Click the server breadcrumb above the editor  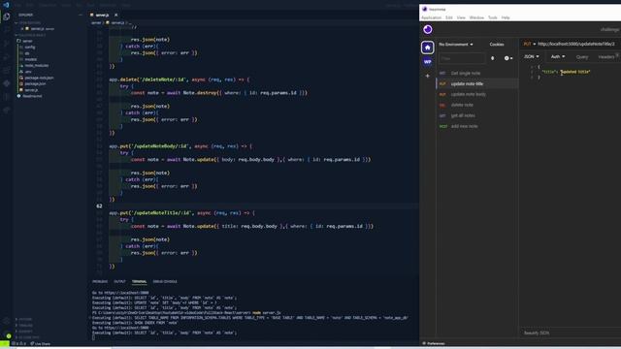[96, 23]
